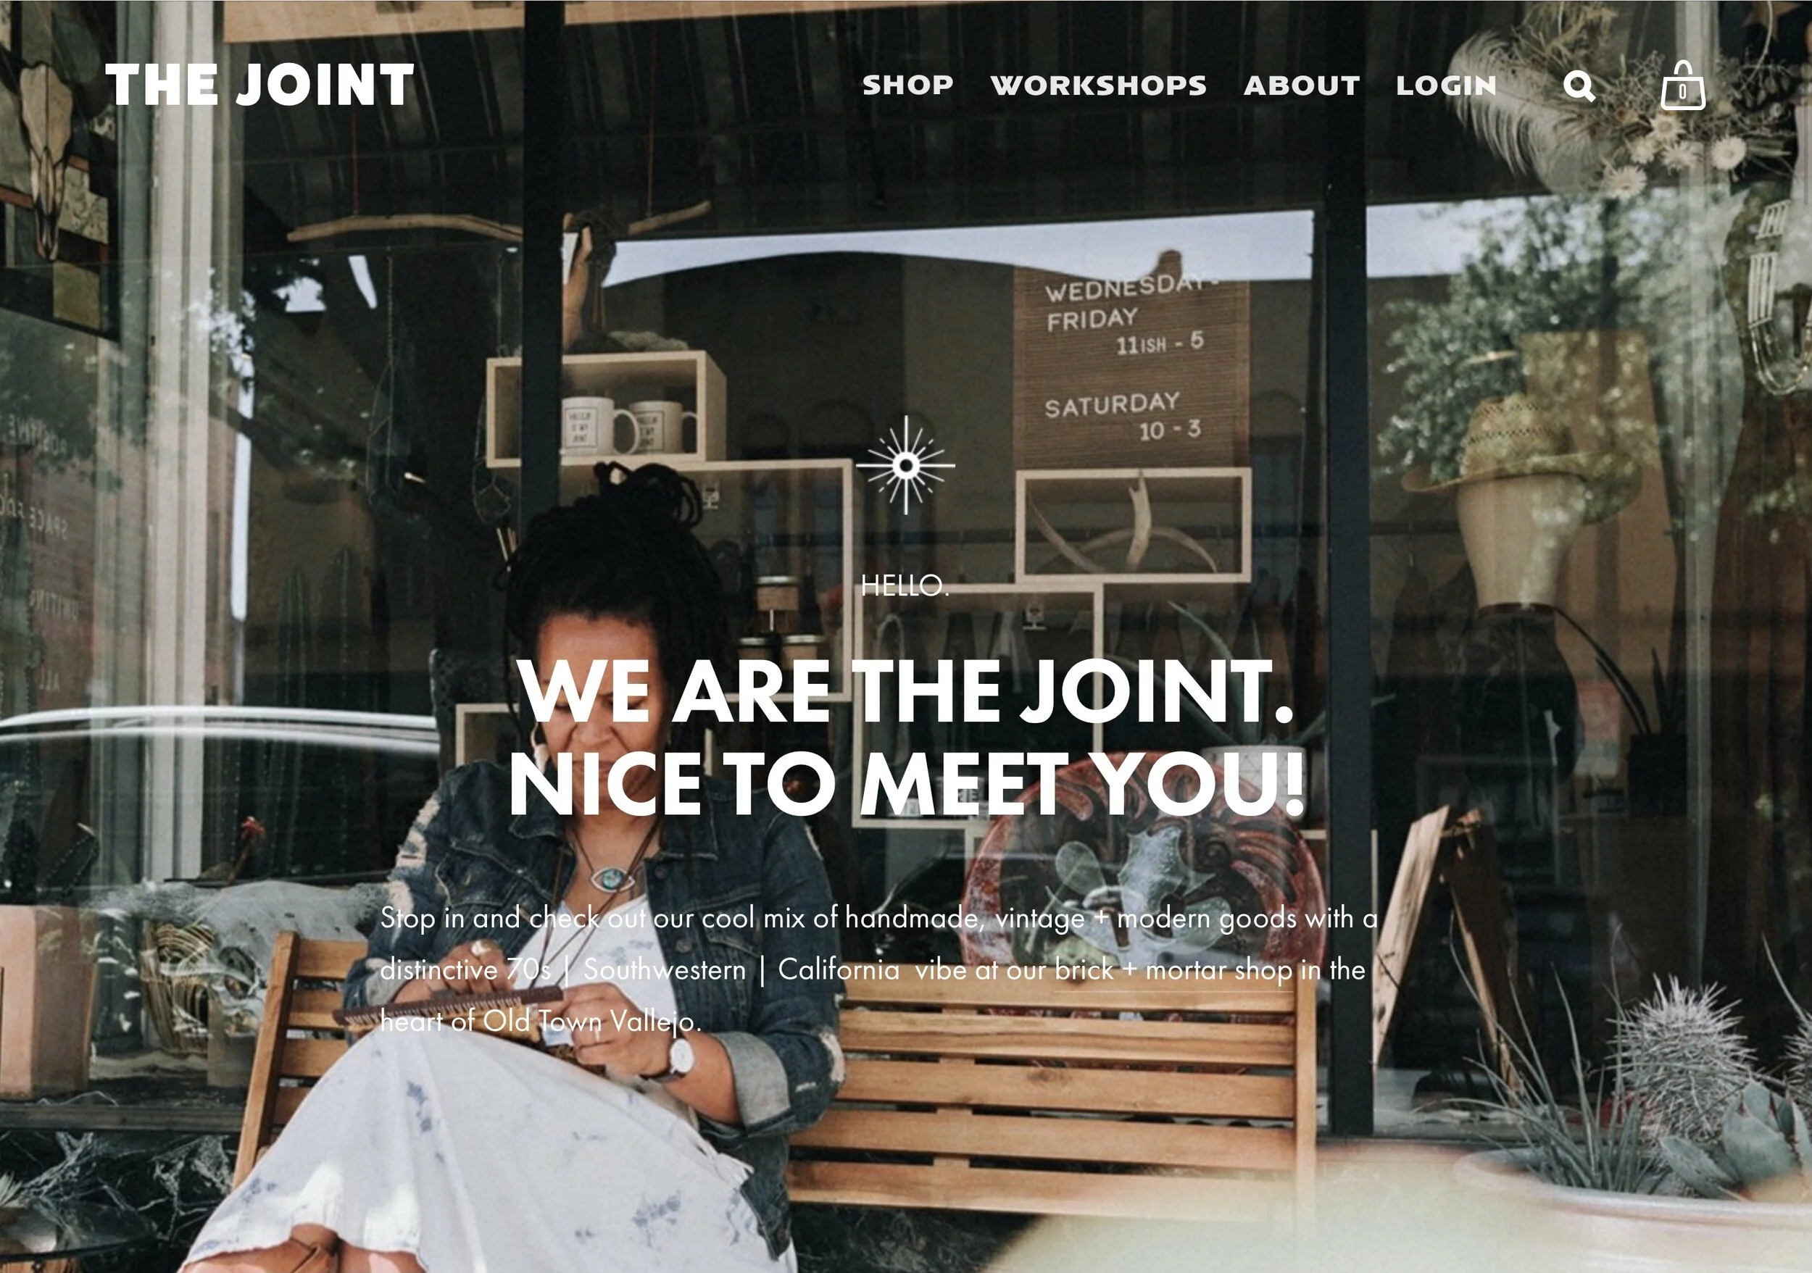Open the search magnifier icon
This screenshot has width=1812, height=1273.
pyautogui.click(x=1579, y=86)
